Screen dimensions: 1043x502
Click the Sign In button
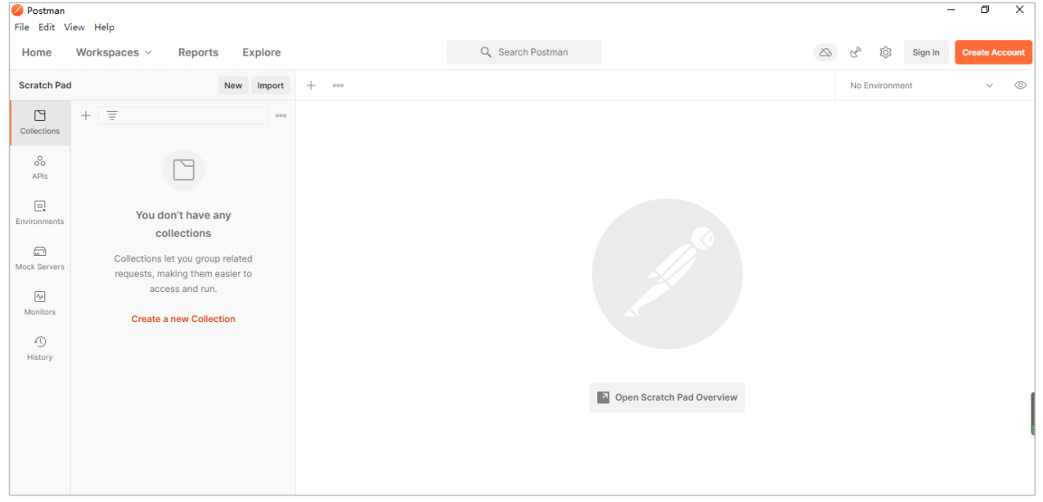(926, 52)
